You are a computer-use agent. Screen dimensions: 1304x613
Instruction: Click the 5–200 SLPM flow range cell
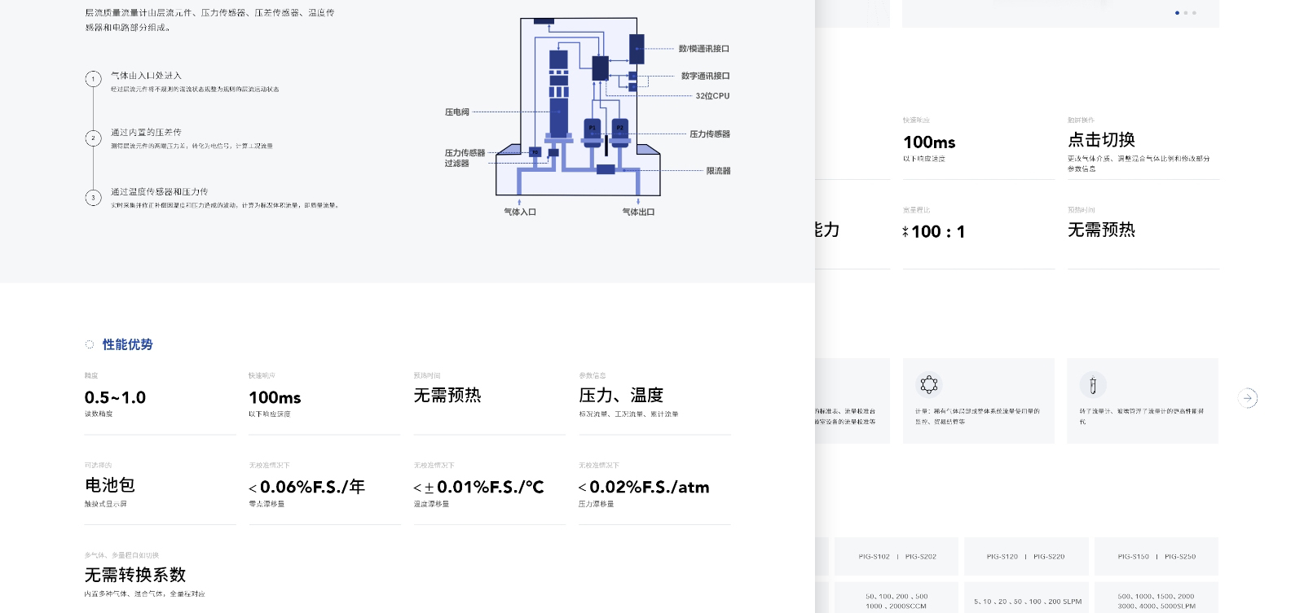coord(1027,602)
